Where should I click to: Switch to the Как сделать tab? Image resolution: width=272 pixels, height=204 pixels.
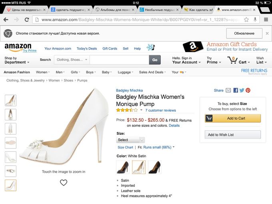pyautogui.click(x=198, y=10)
